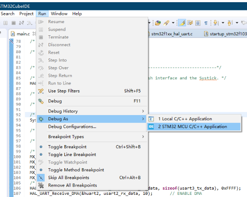
Task: Click line number 107 in the gutter
Action: [x=17, y=194]
